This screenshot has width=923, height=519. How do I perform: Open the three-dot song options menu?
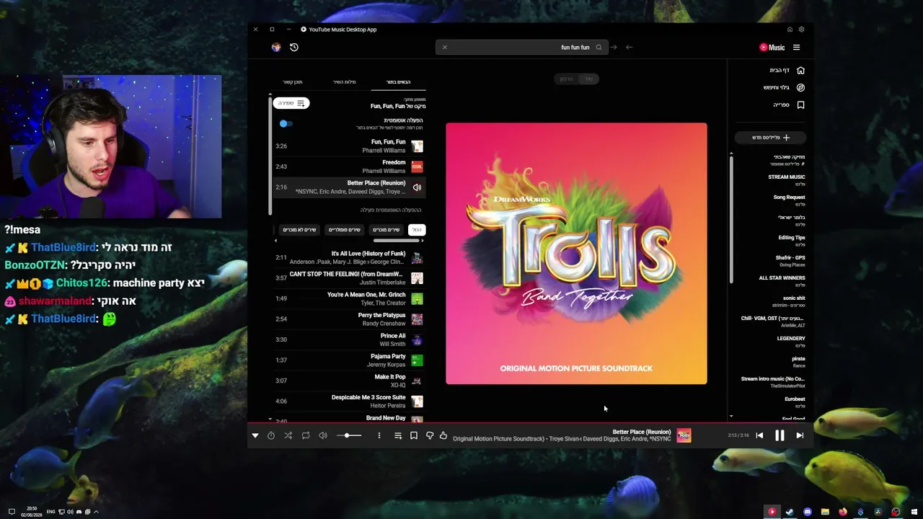[x=379, y=435]
